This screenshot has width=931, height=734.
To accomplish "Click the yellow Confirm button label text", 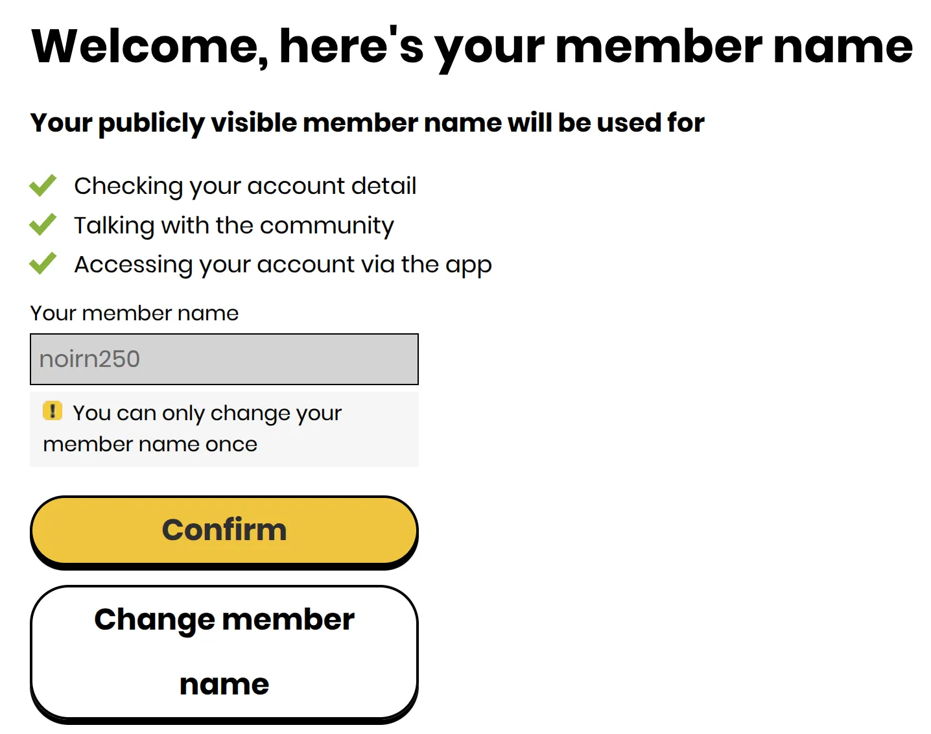I will [x=224, y=530].
